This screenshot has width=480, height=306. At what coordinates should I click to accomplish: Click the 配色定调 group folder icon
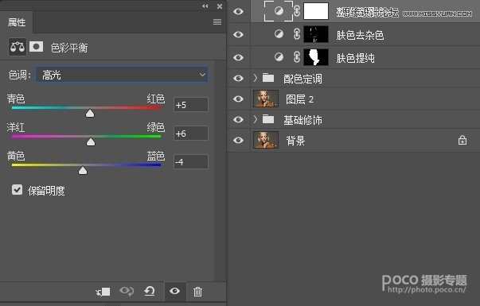(x=268, y=78)
